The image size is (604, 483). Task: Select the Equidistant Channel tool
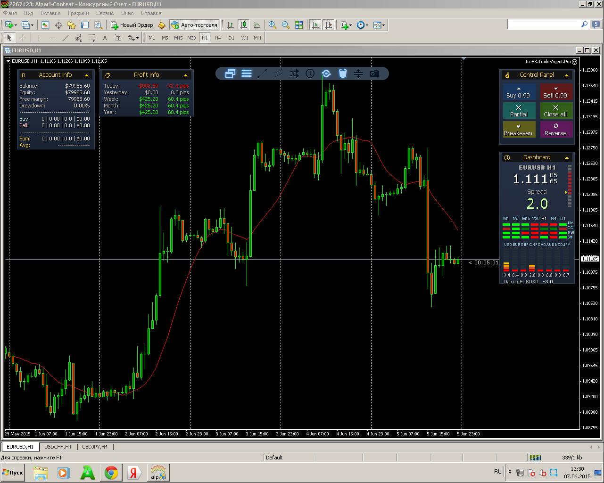coord(78,38)
